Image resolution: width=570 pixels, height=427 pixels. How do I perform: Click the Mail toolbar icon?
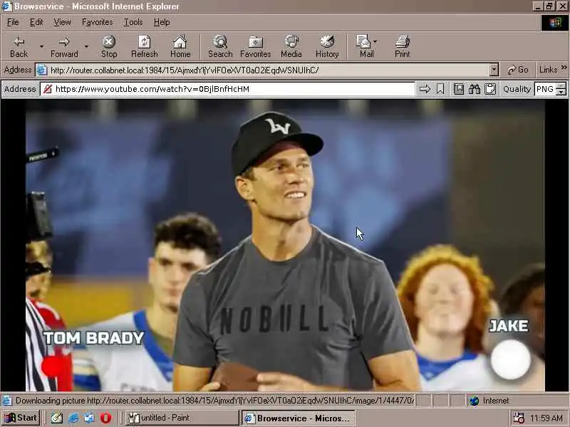[x=364, y=46]
